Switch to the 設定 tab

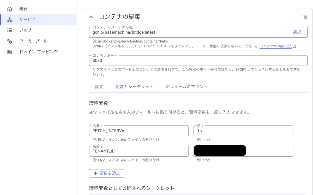(x=99, y=87)
